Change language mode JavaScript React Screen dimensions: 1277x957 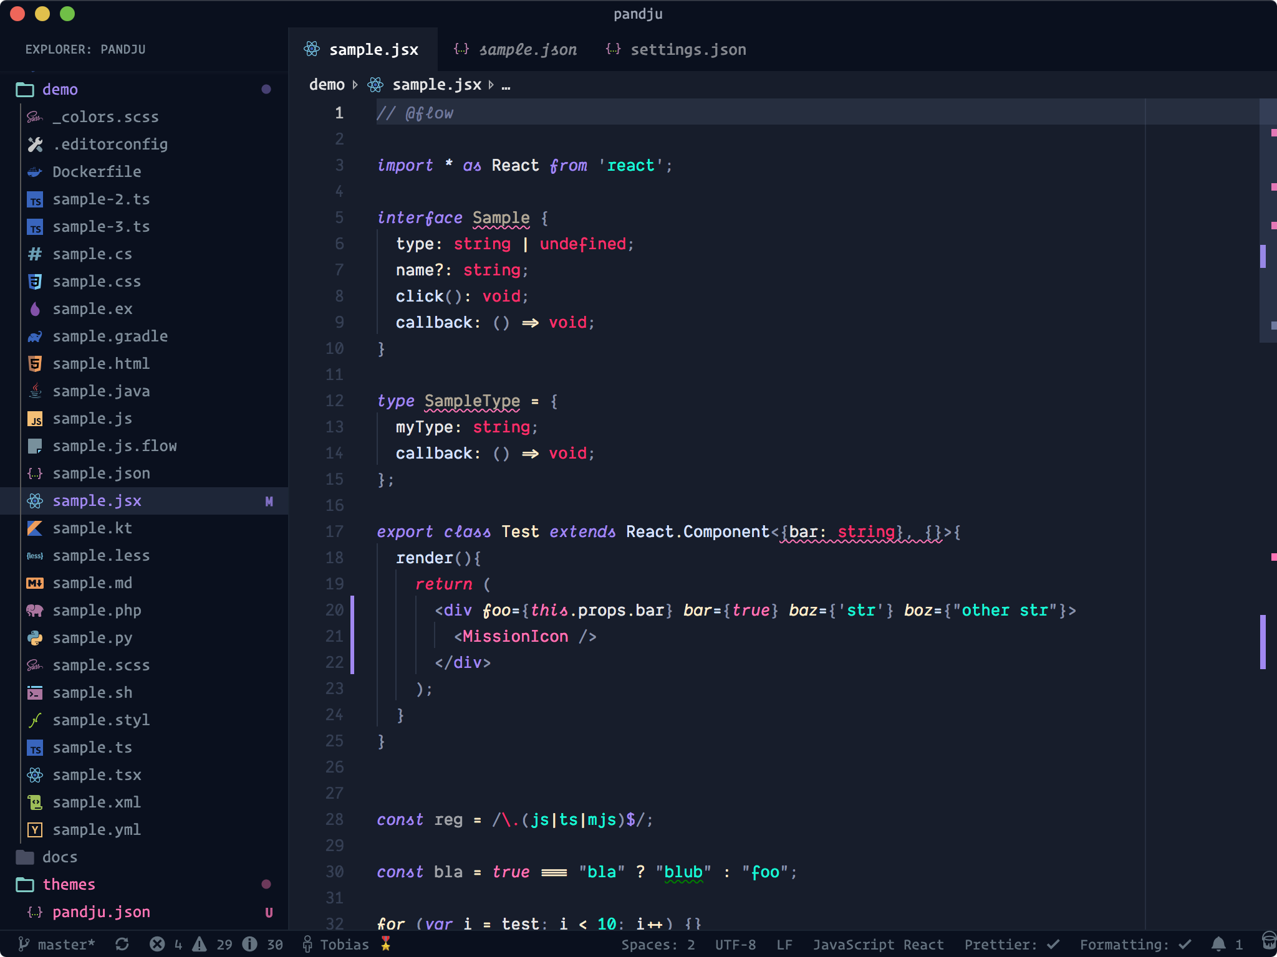[x=877, y=944]
